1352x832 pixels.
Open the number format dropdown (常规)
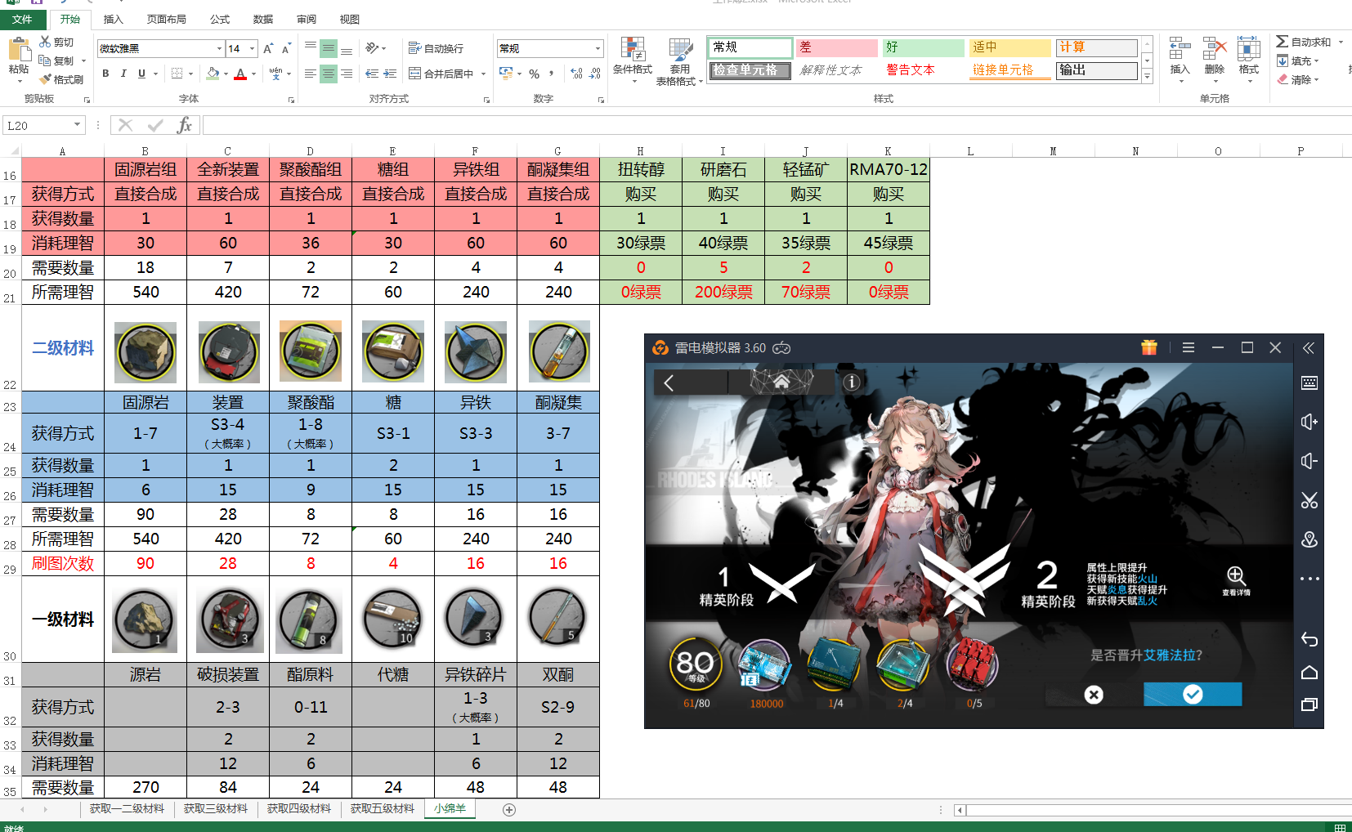[x=598, y=49]
